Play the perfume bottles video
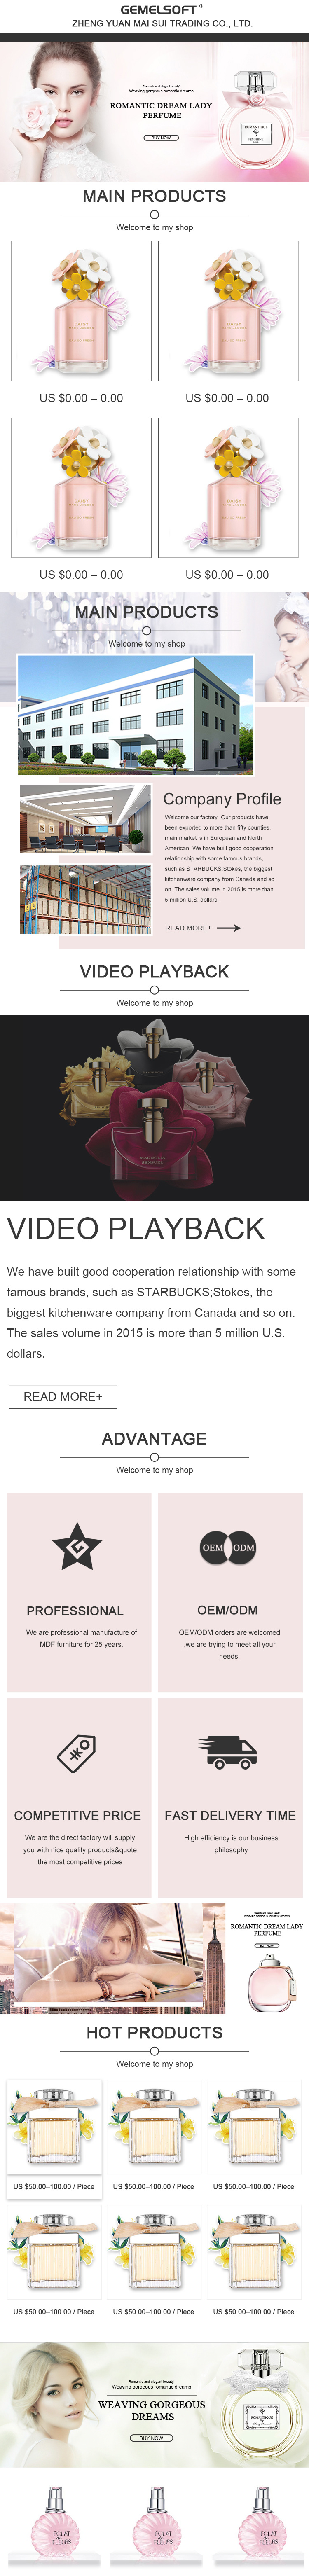The height and width of the screenshot is (2576, 309). 154,1108
